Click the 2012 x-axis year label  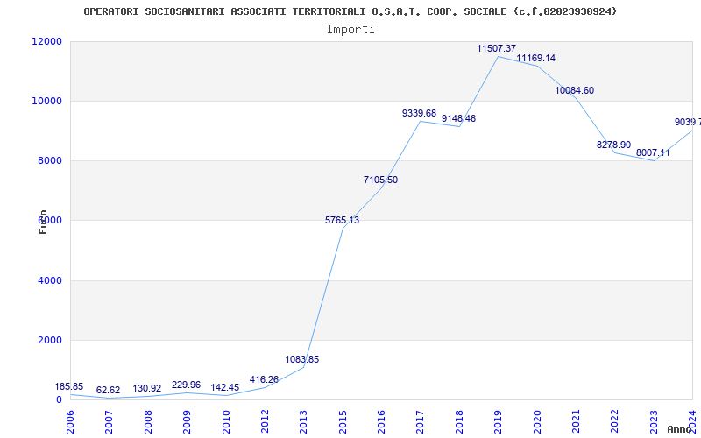(x=266, y=421)
